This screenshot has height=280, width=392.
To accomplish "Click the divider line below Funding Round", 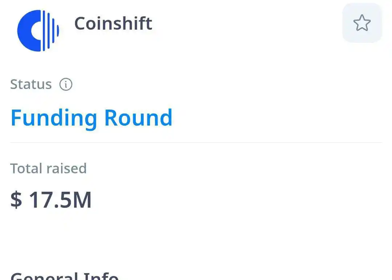I will point(196,143).
